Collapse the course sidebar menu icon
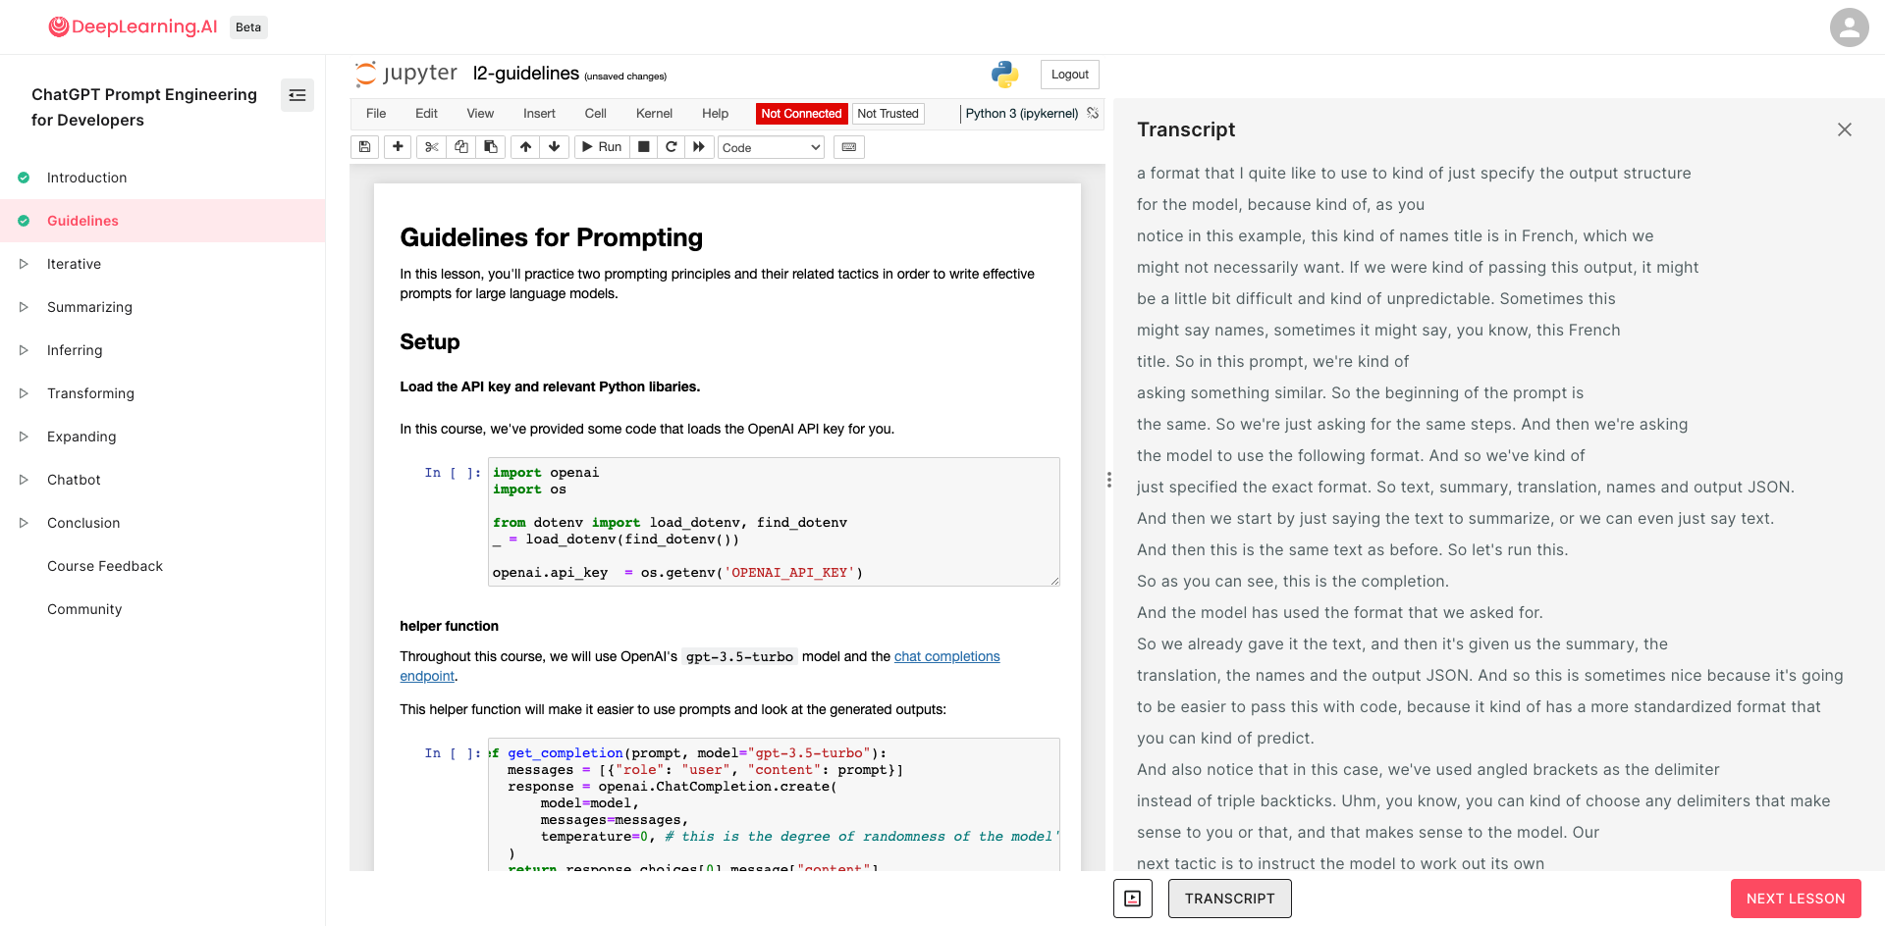Viewport: 1885px width, 926px height. [297, 95]
